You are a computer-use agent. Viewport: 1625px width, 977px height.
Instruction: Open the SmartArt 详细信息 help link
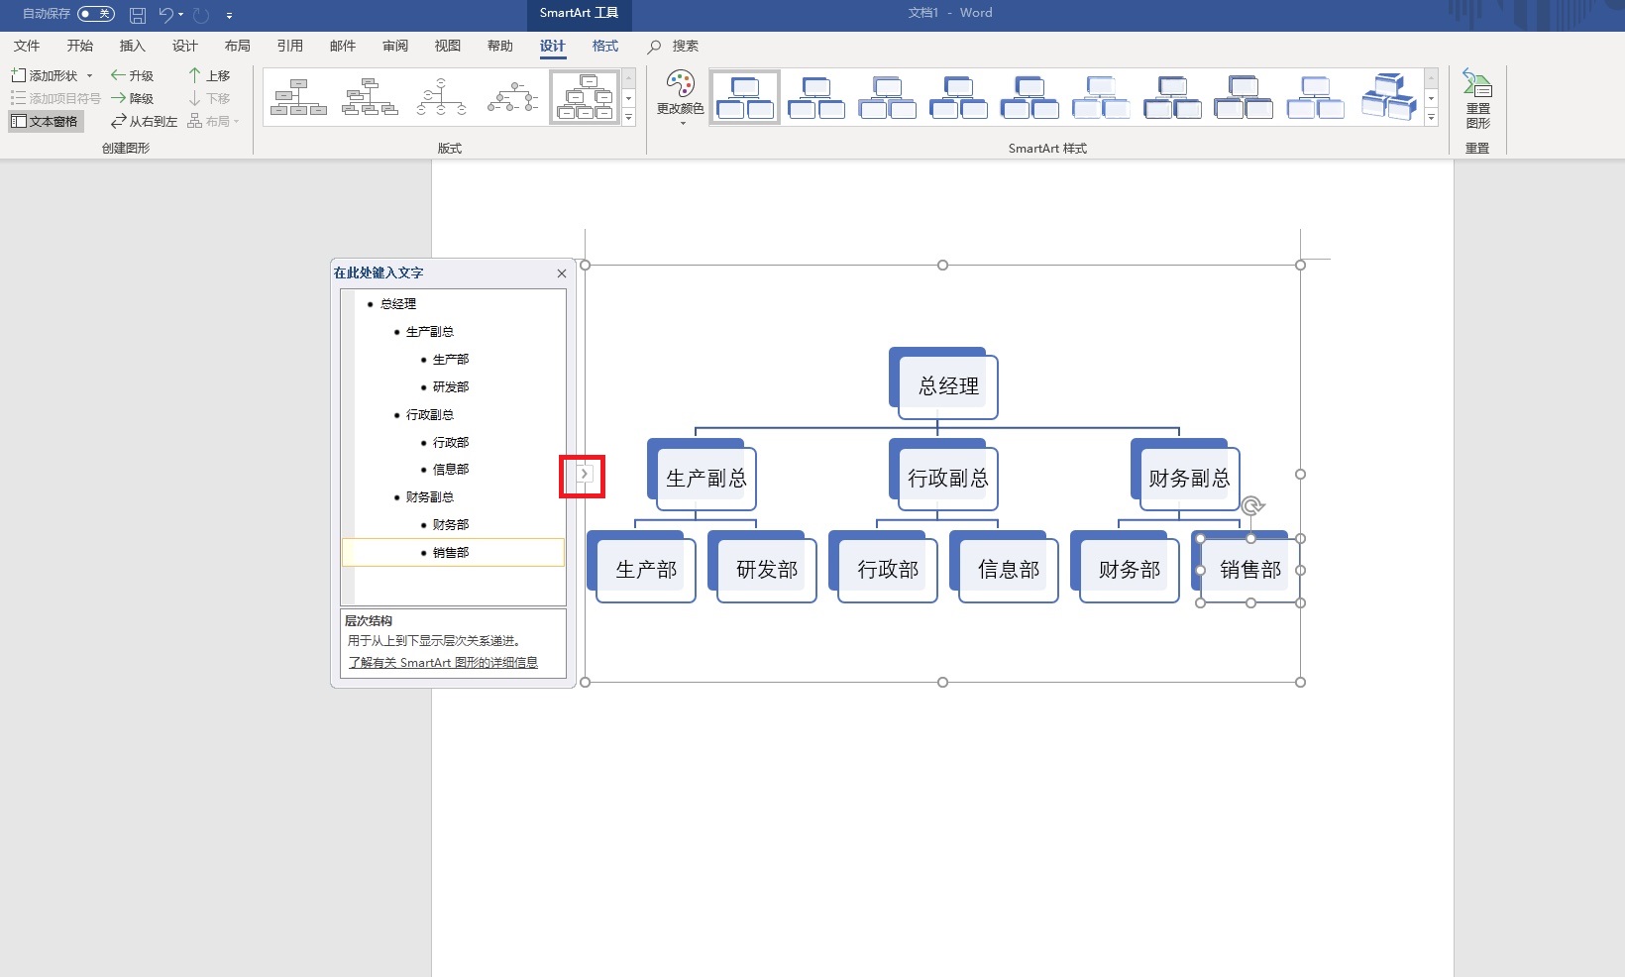[x=443, y=663]
